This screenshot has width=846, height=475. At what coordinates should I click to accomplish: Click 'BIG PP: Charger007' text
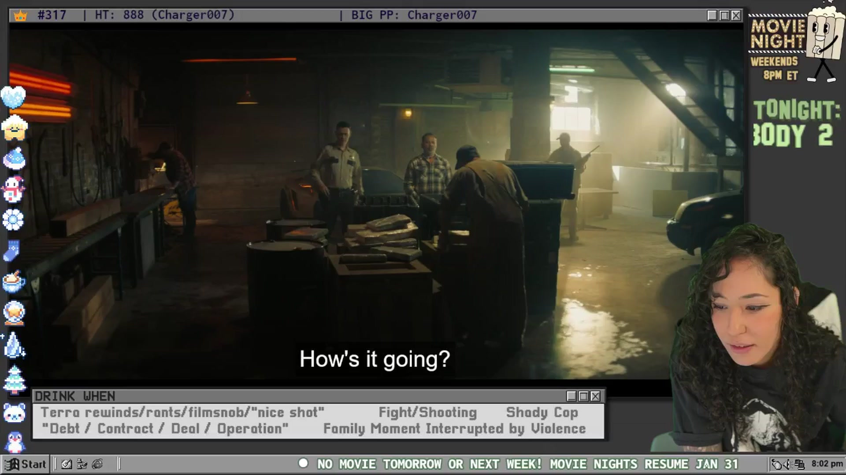[x=414, y=15]
